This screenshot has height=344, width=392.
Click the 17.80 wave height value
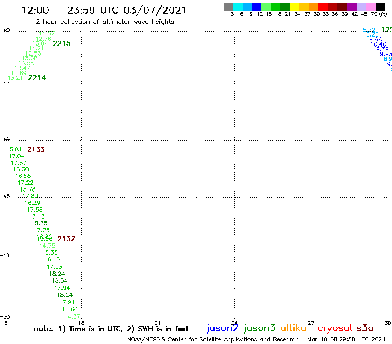tap(30, 196)
